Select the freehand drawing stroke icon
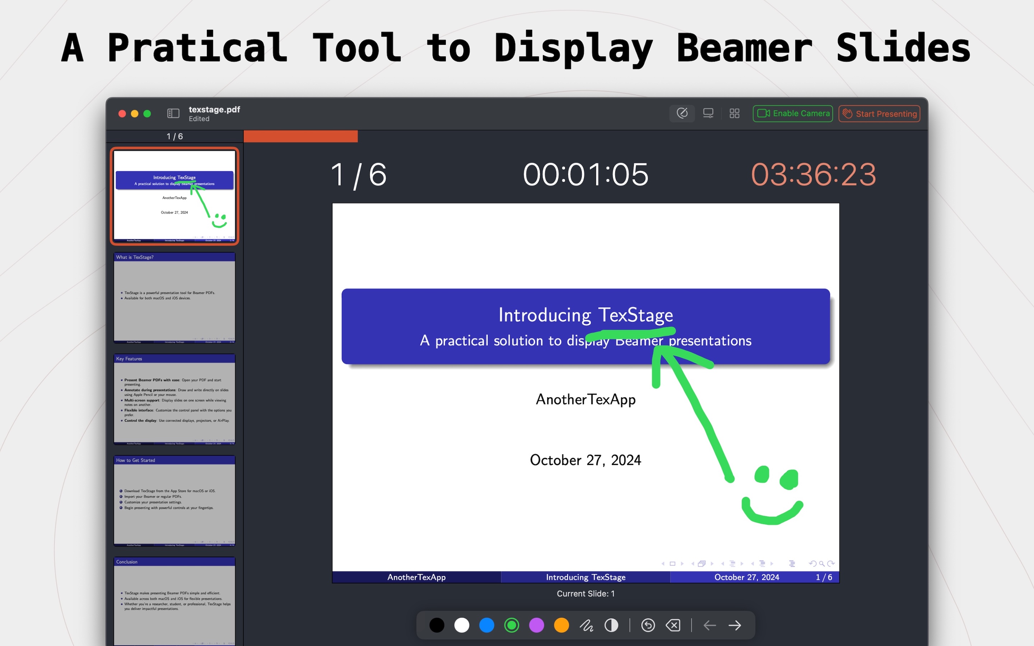This screenshot has width=1034, height=646. point(587,624)
